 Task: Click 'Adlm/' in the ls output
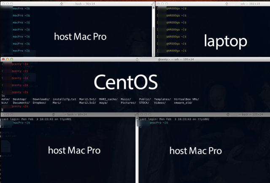(5, 99)
